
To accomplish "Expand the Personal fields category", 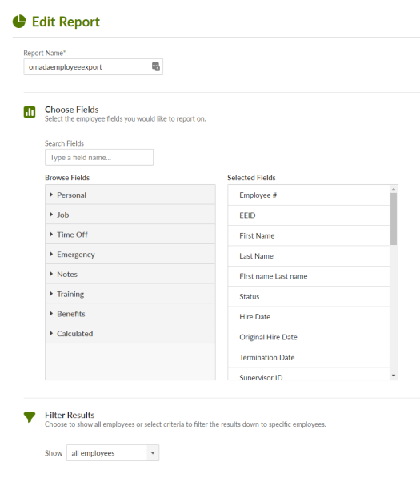I will click(x=130, y=195).
